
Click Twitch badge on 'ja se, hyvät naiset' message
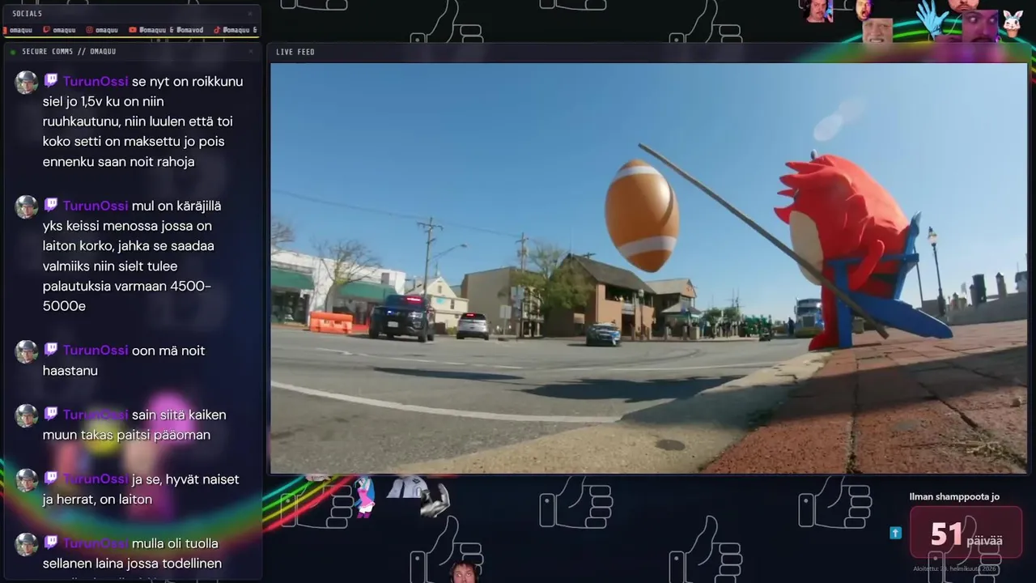(51, 479)
